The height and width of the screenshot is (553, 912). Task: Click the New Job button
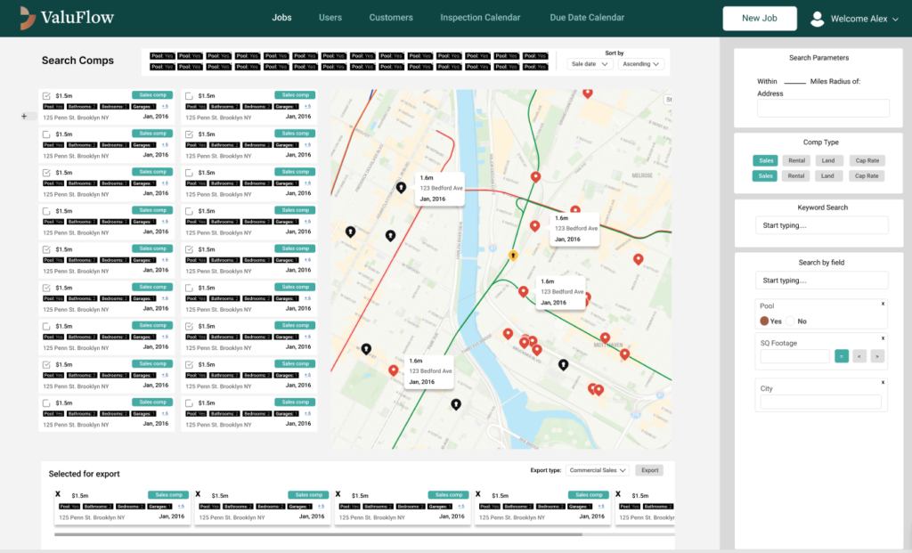point(759,18)
